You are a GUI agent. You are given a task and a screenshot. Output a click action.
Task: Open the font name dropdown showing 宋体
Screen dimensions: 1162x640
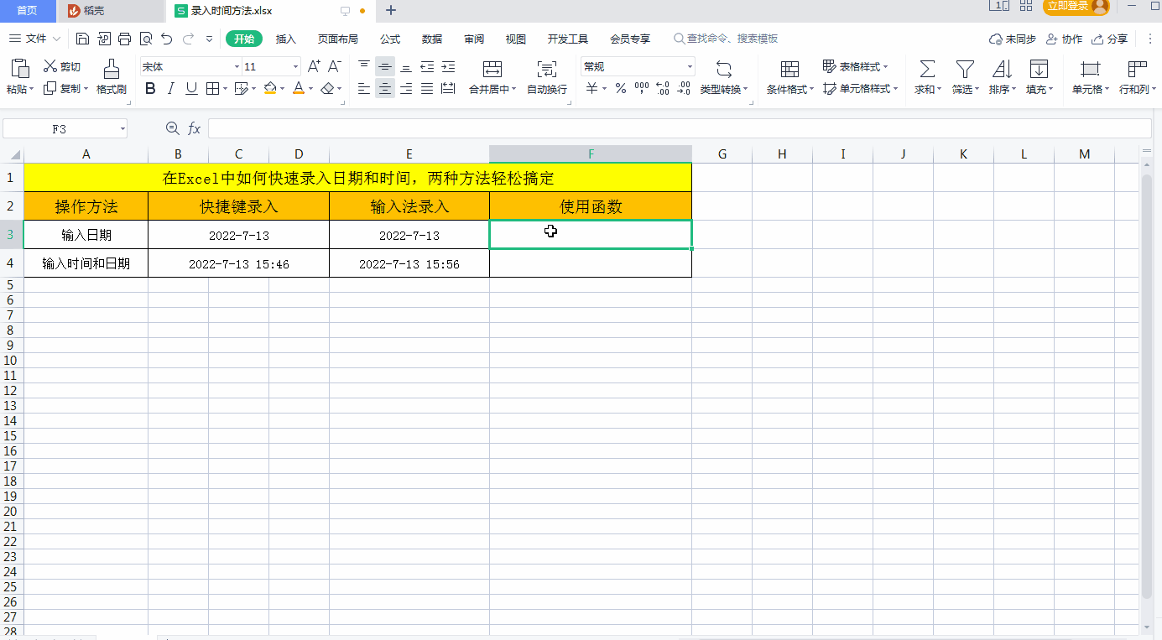[237, 65]
